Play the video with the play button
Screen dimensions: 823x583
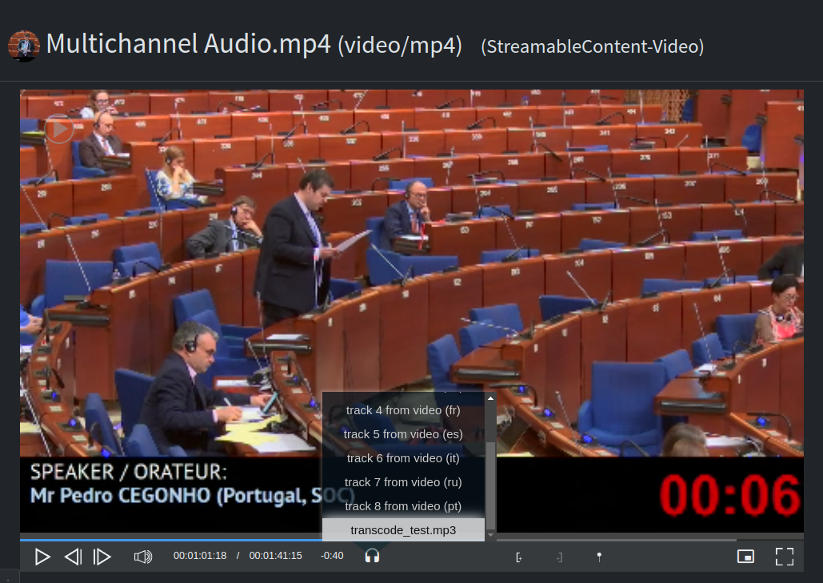42,557
